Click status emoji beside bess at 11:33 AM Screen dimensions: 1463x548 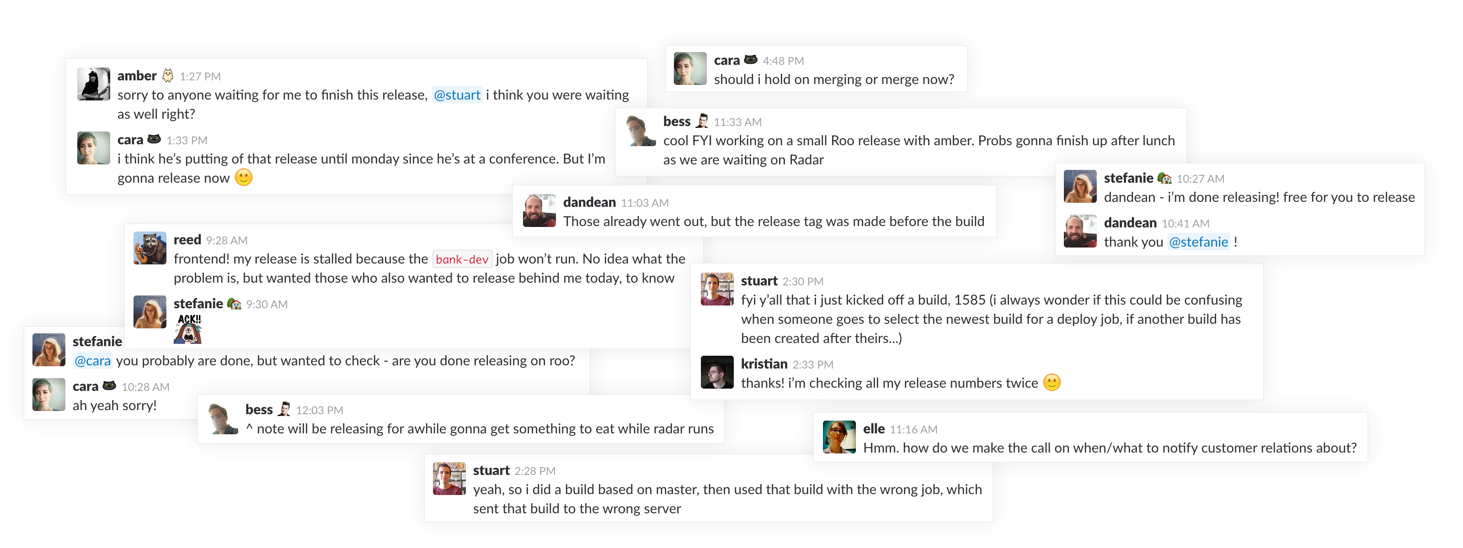click(702, 121)
